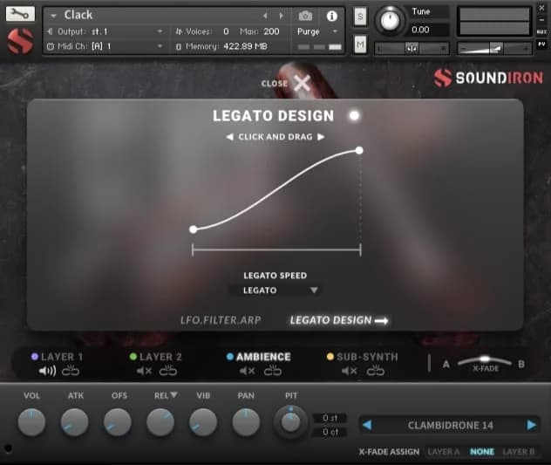Click the wrench settings icon
This screenshot has width=551, height=465.
coord(21,14)
